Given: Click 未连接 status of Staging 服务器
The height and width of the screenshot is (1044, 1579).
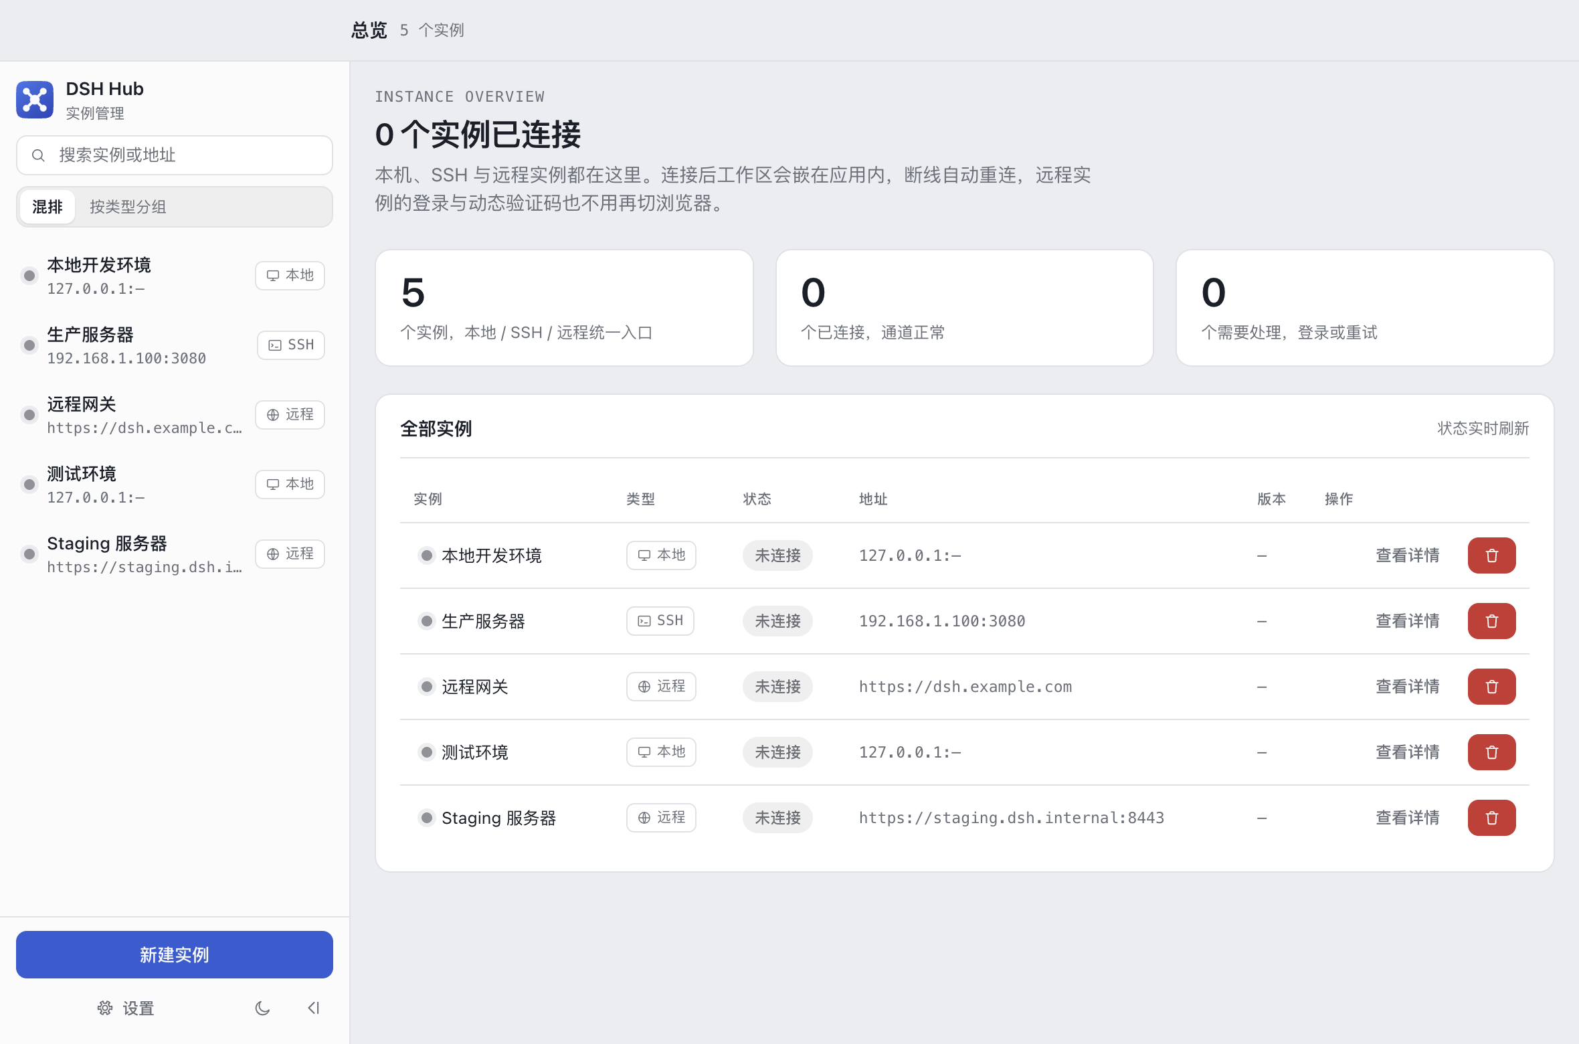Looking at the screenshot, I should pyautogui.click(x=777, y=818).
